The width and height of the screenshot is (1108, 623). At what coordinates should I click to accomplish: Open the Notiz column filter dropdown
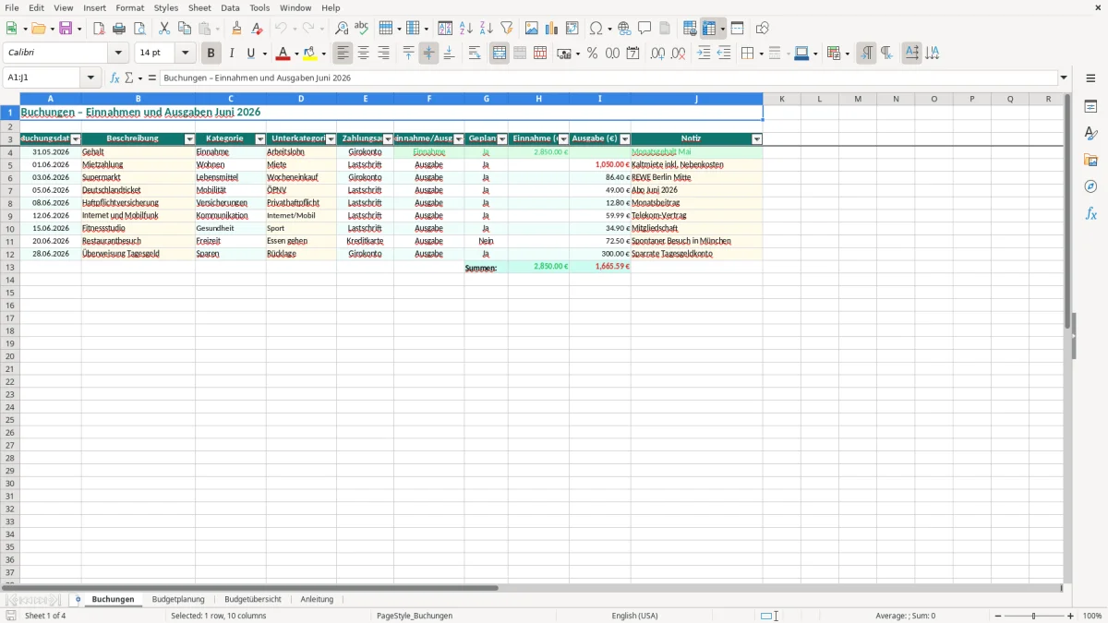tap(757, 139)
